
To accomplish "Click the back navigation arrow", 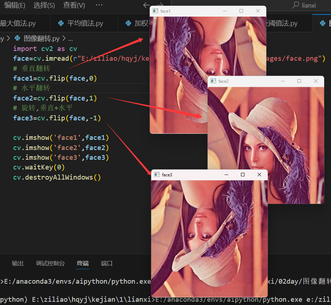I will pyautogui.click(x=146, y=5).
